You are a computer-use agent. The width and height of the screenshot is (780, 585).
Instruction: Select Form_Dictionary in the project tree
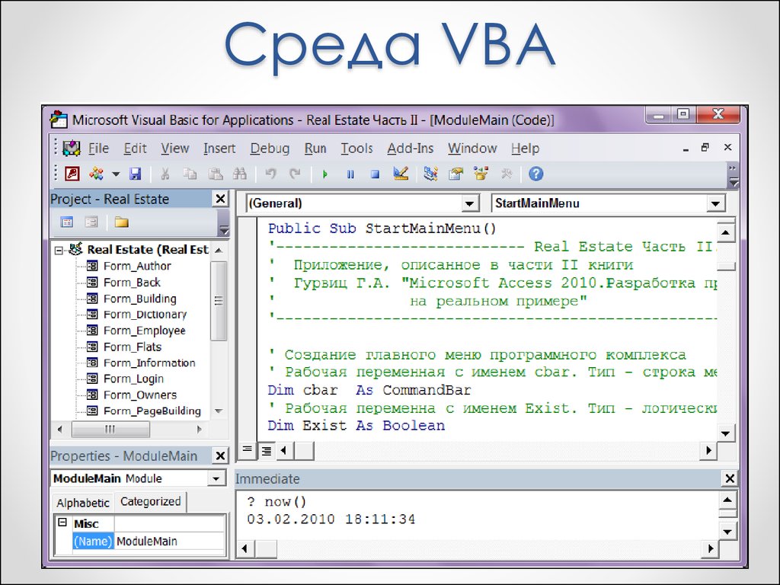click(145, 315)
